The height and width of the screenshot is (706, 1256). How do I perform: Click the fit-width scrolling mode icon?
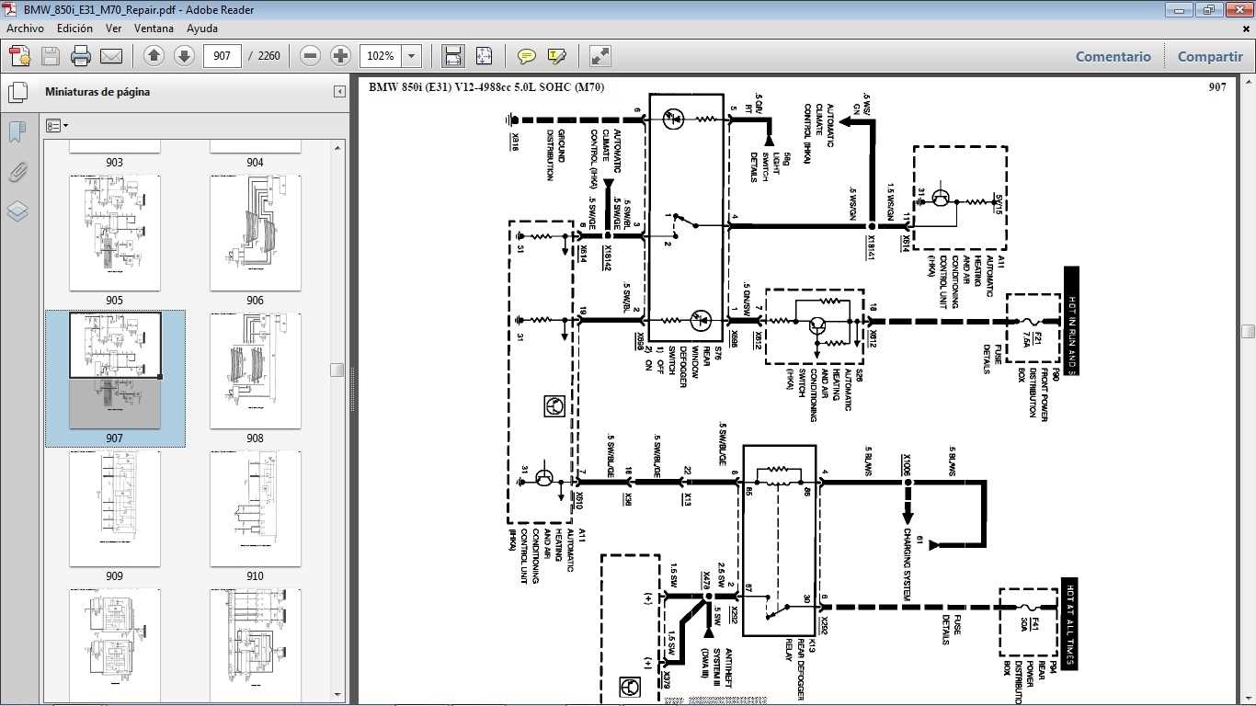click(x=452, y=56)
